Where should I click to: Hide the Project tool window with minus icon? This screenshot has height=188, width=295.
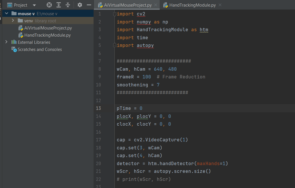pyautogui.click(x=89, y=5)
